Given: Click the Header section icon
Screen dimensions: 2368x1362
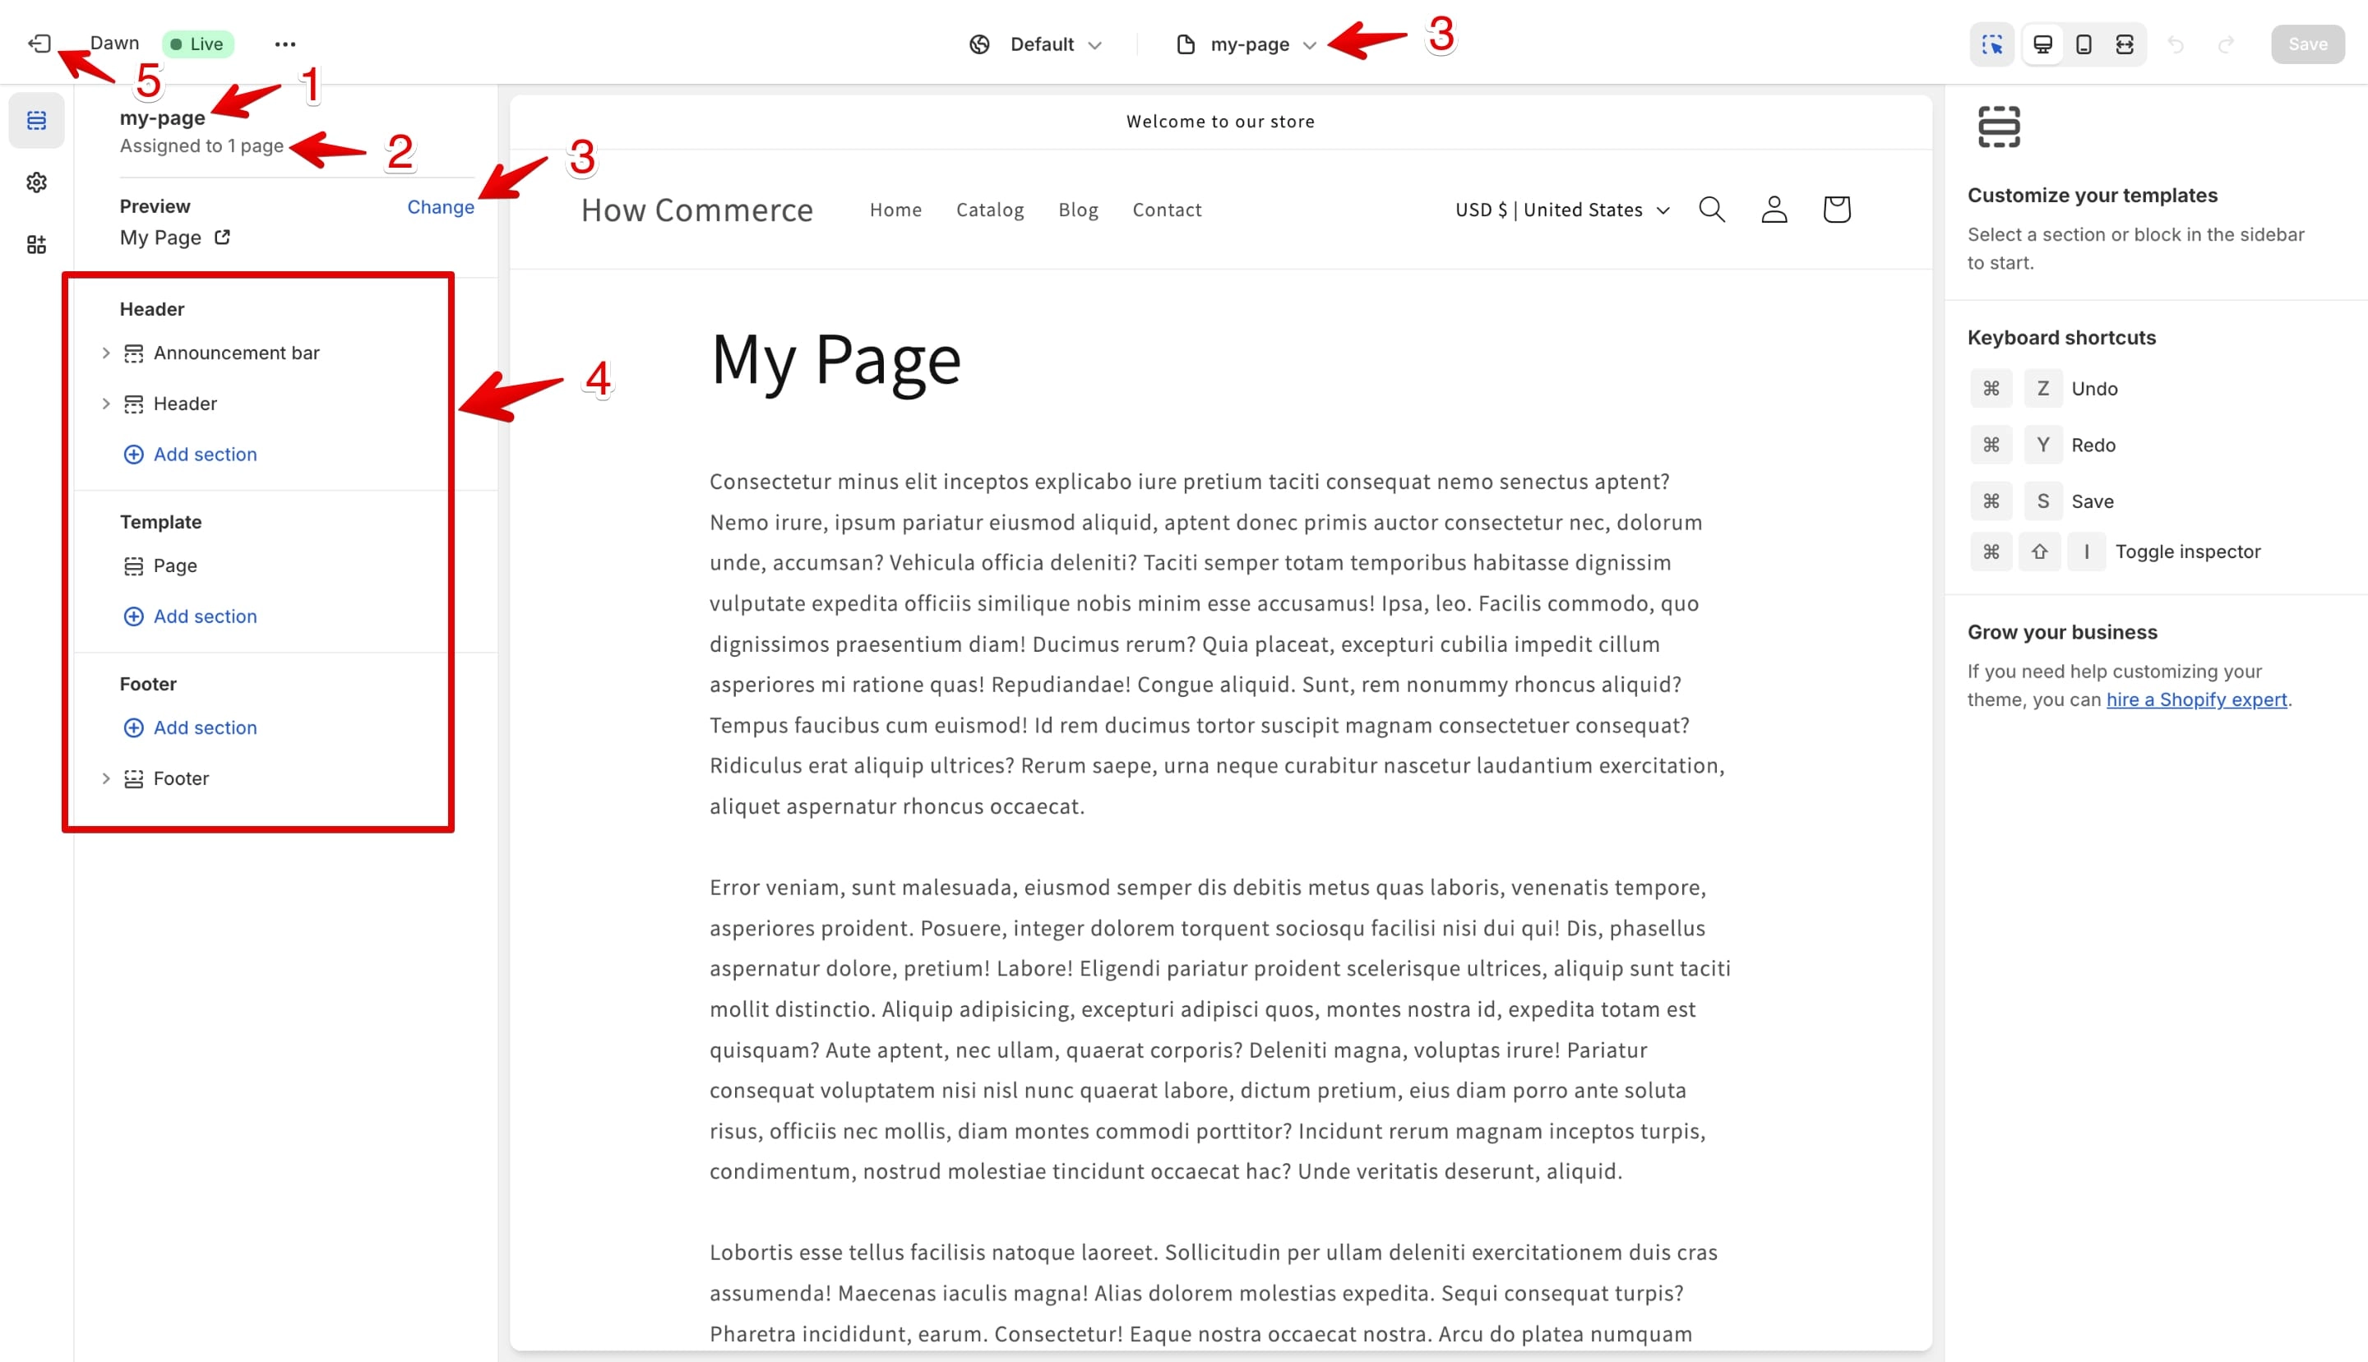Looking at the screenshot, I should point(134,404).
